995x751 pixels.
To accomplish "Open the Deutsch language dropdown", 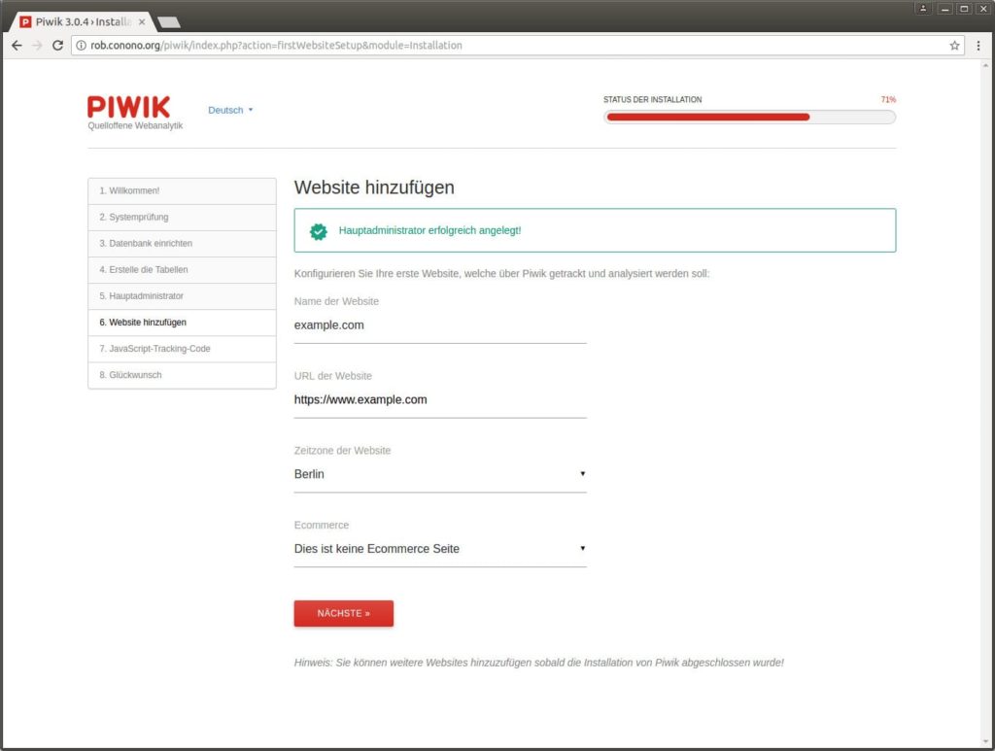I will [230, 111].
